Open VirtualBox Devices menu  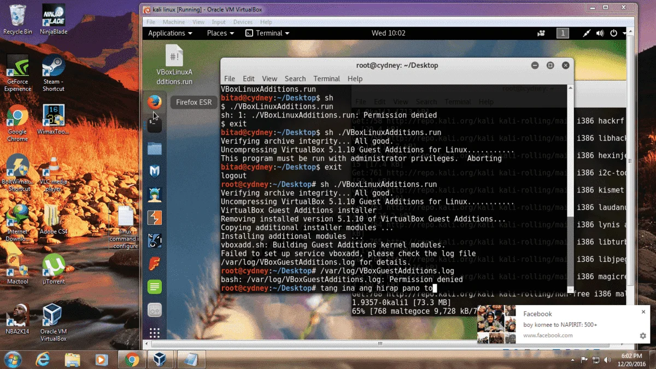pos(243,22)
